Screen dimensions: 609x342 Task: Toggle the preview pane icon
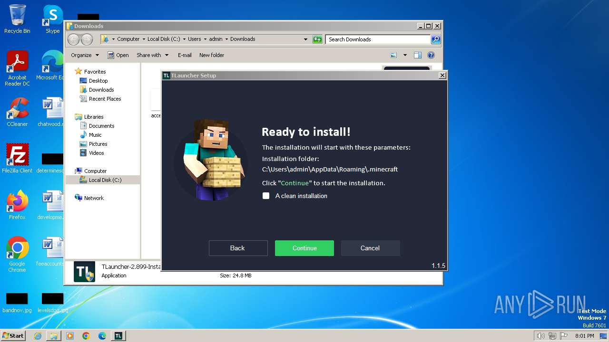(x=418, y=55)
